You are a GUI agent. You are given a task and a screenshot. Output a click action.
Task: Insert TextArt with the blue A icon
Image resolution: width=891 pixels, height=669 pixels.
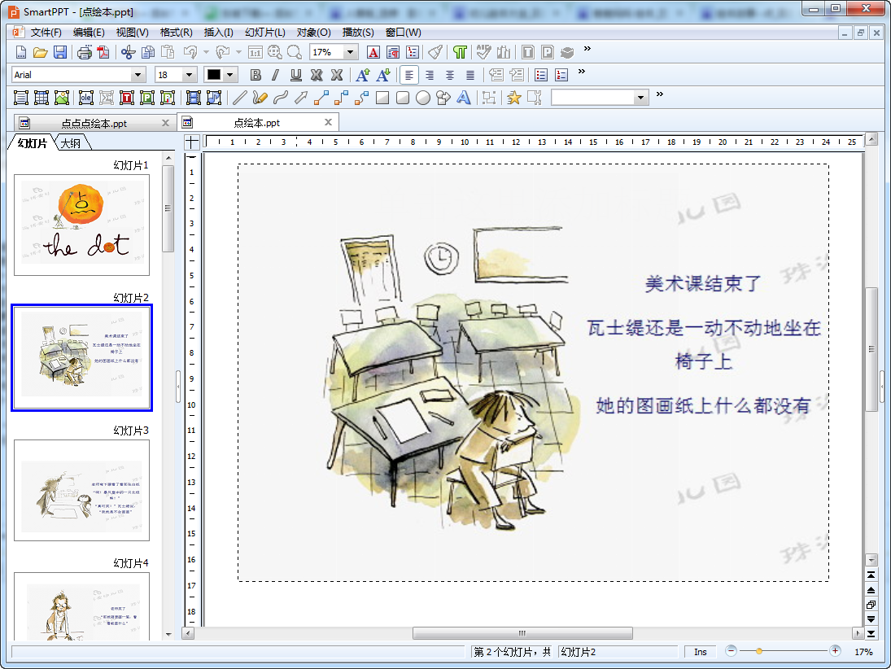click(x=464, y=98)
